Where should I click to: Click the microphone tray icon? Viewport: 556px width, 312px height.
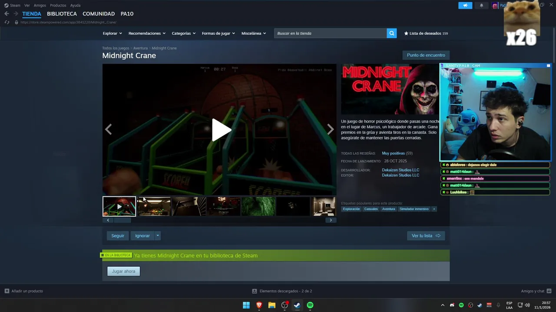coord(498,305)
